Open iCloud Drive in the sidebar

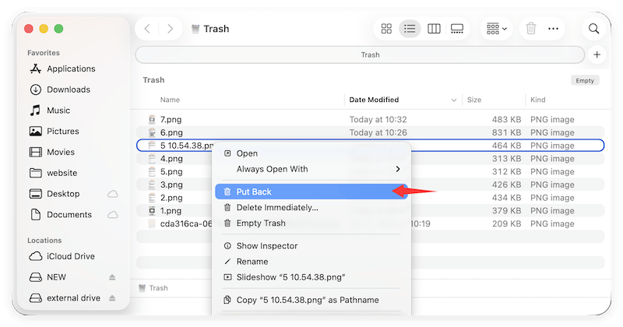pyautogui.click(x=62, y=256)
